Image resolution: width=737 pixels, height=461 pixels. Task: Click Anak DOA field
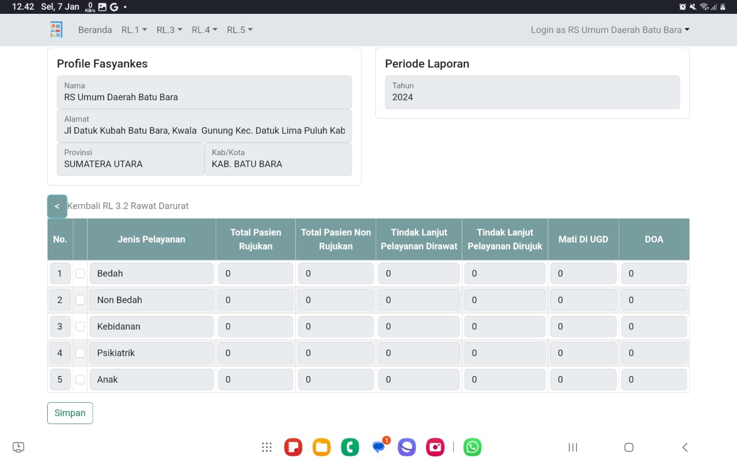click(654, 379)
